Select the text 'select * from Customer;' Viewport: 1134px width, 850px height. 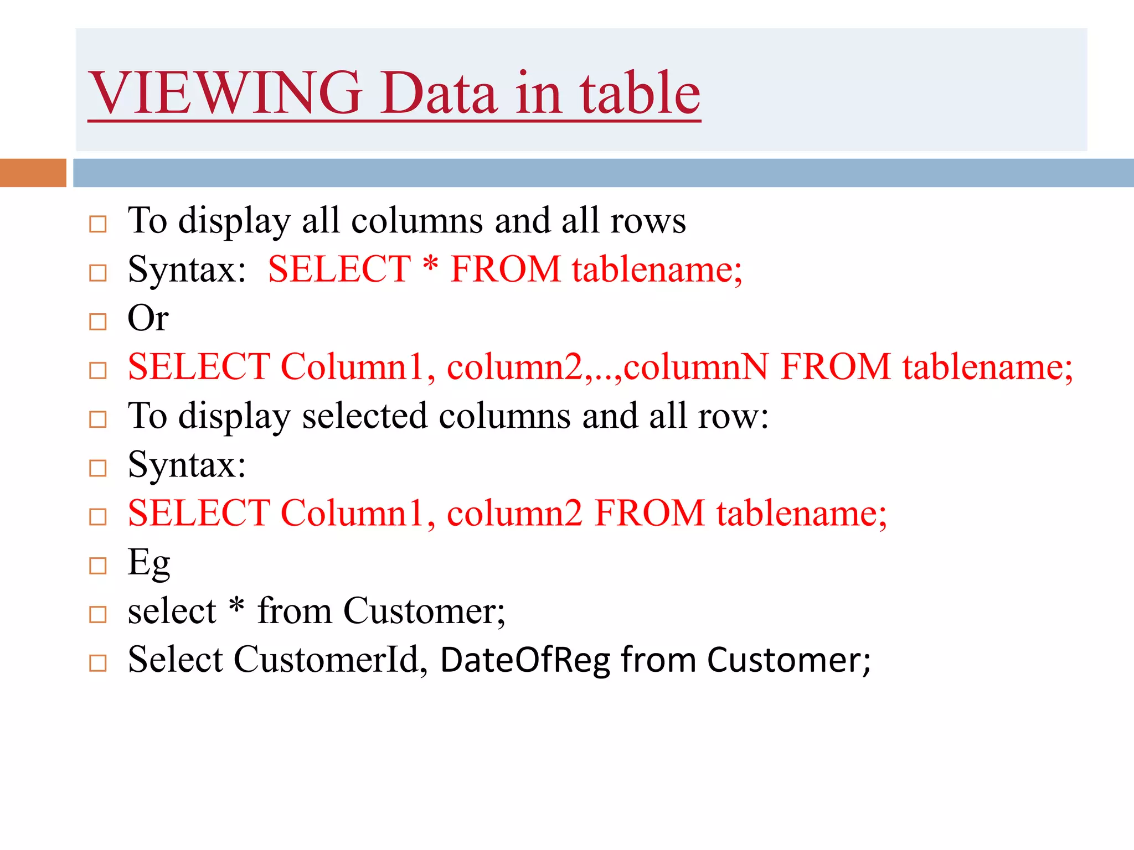pyautogui.click(x=317, y=611)
